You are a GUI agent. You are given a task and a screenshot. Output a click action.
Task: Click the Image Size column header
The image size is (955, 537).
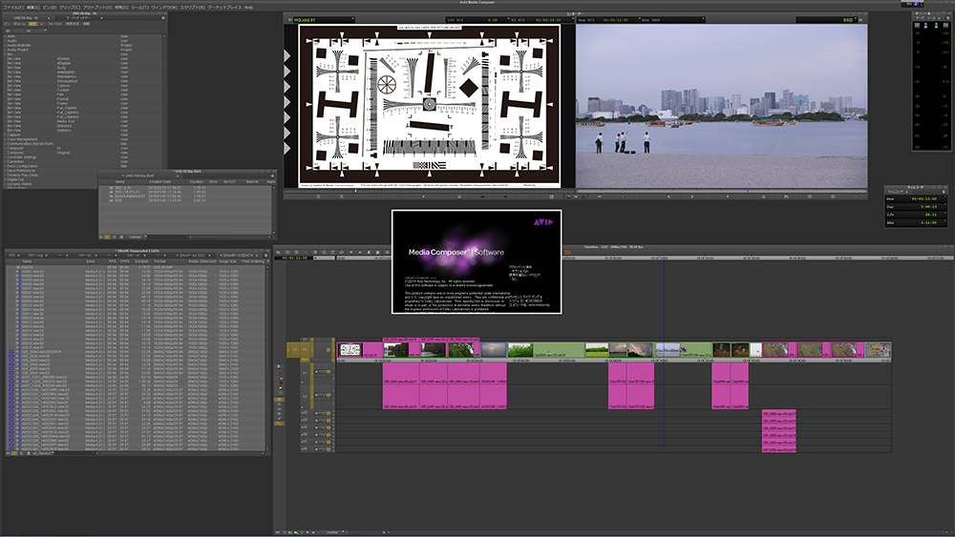(x=227, y=261)
